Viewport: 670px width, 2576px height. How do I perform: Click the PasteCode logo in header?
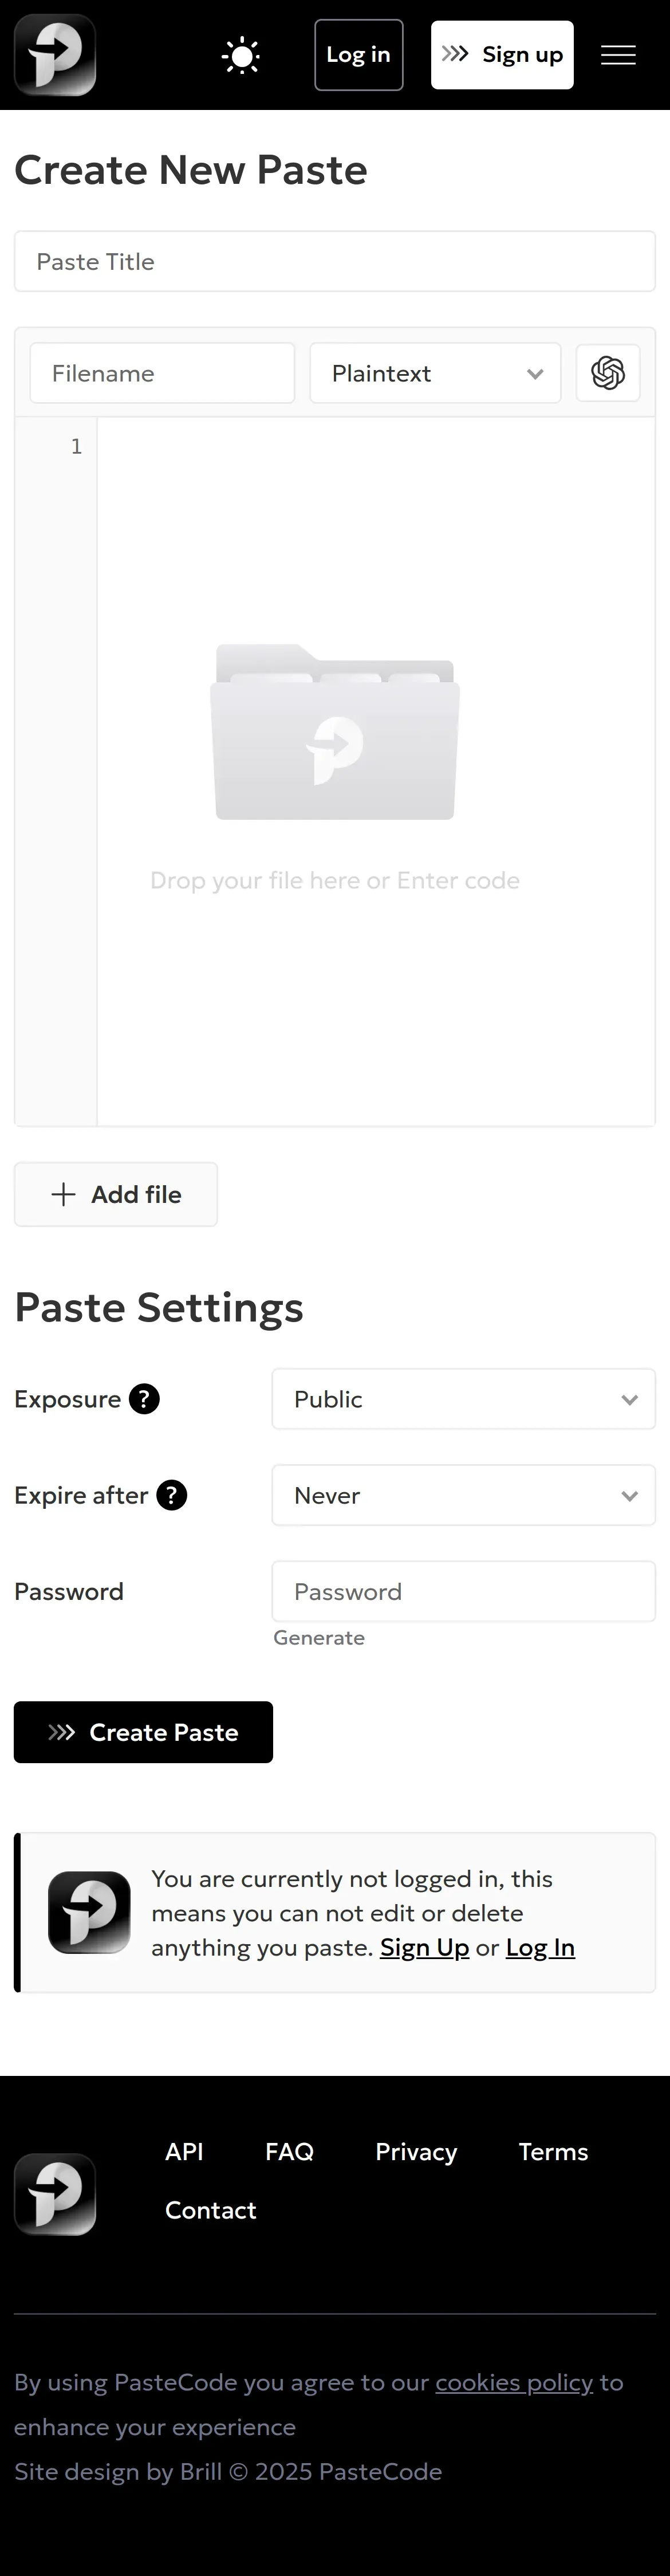coord(55,55)
